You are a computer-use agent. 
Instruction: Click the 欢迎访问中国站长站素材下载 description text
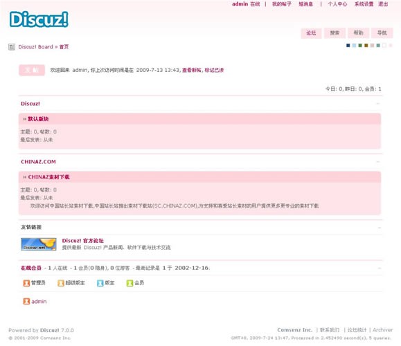tap(175, 206)
